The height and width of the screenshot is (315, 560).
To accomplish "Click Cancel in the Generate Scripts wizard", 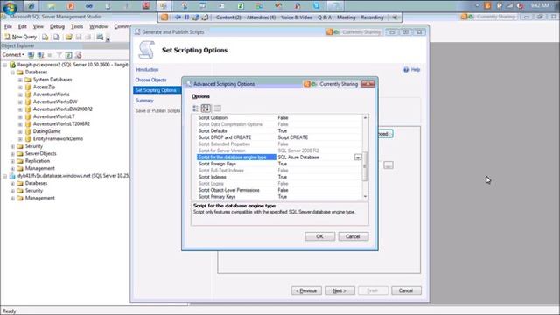I will [x=406, y=290].
